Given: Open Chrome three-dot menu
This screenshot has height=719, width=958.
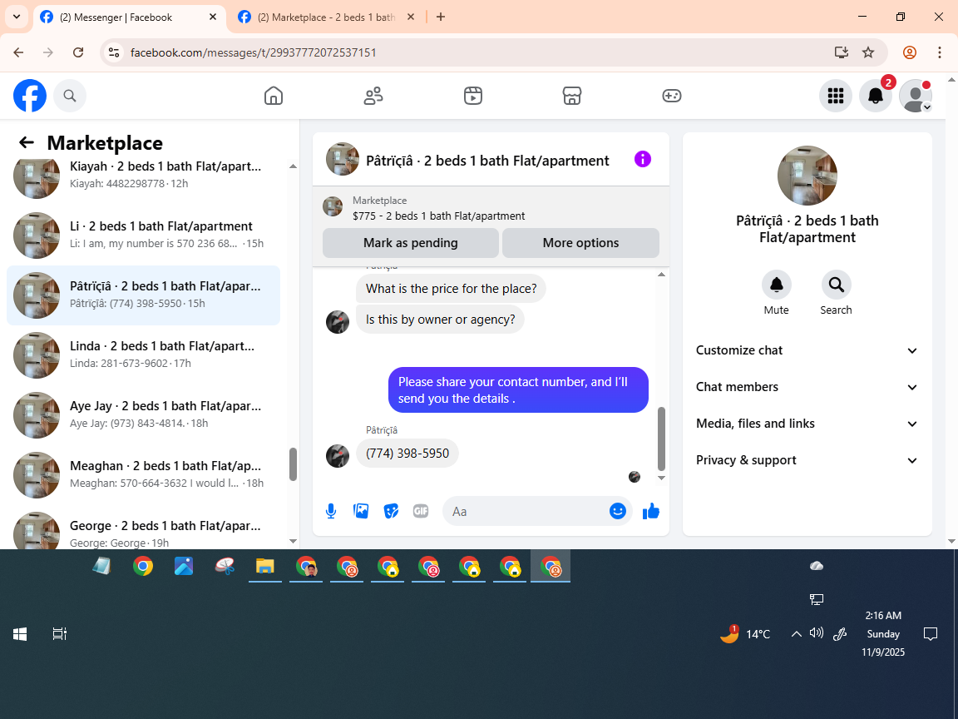Looking at the screenshot, I should (940, 52).
